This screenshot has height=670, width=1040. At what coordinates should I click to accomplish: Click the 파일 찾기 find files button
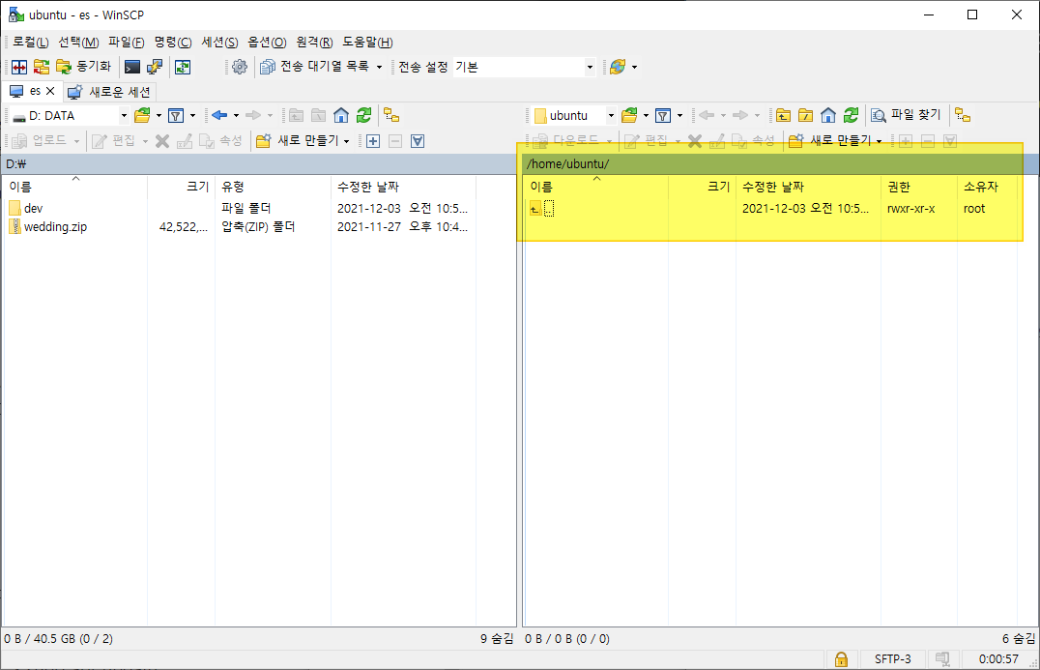coord(906,115)
